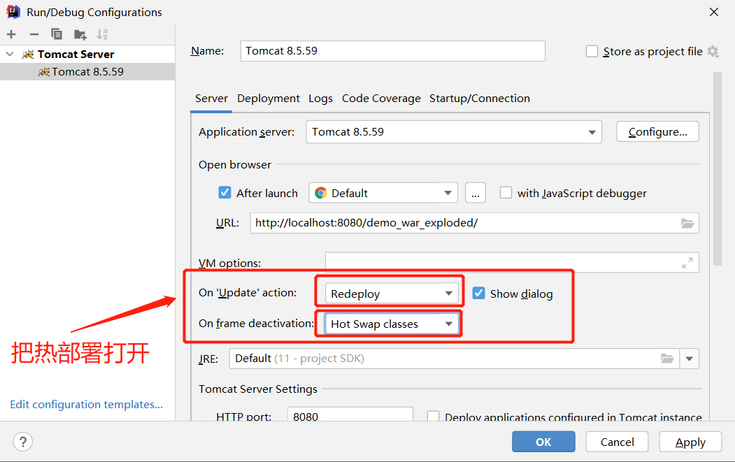Click the Cancel button

coord(617,442)
